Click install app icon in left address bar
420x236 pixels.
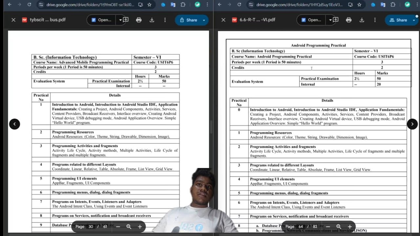click(x=140, y=5)
